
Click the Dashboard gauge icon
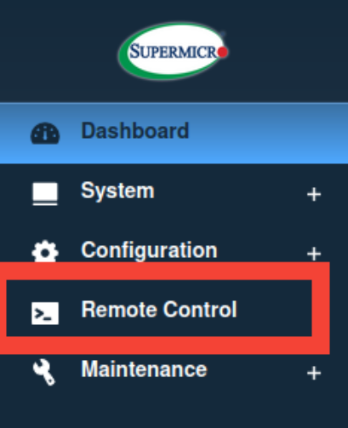45,134
